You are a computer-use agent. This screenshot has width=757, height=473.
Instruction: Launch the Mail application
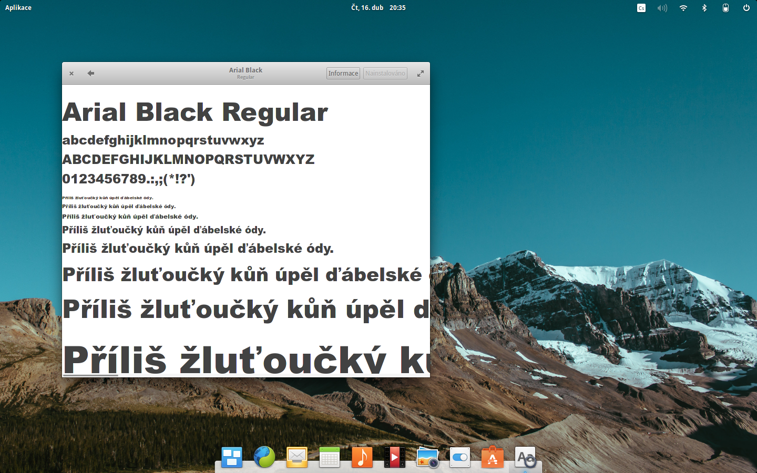point(296,457)
